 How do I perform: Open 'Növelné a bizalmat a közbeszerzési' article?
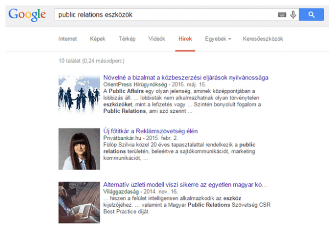186,78
